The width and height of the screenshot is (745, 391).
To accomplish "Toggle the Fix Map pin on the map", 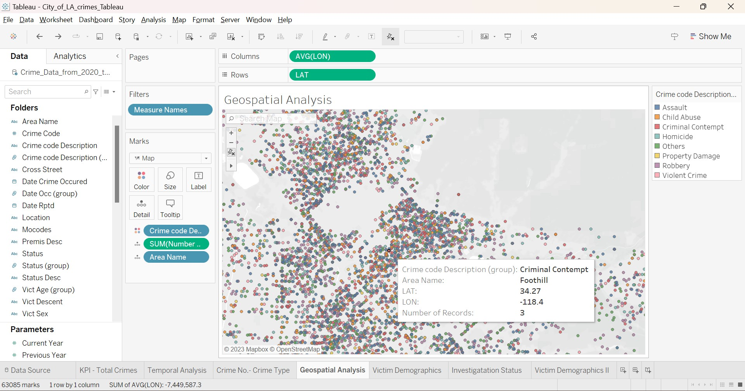I will (231, 153).
